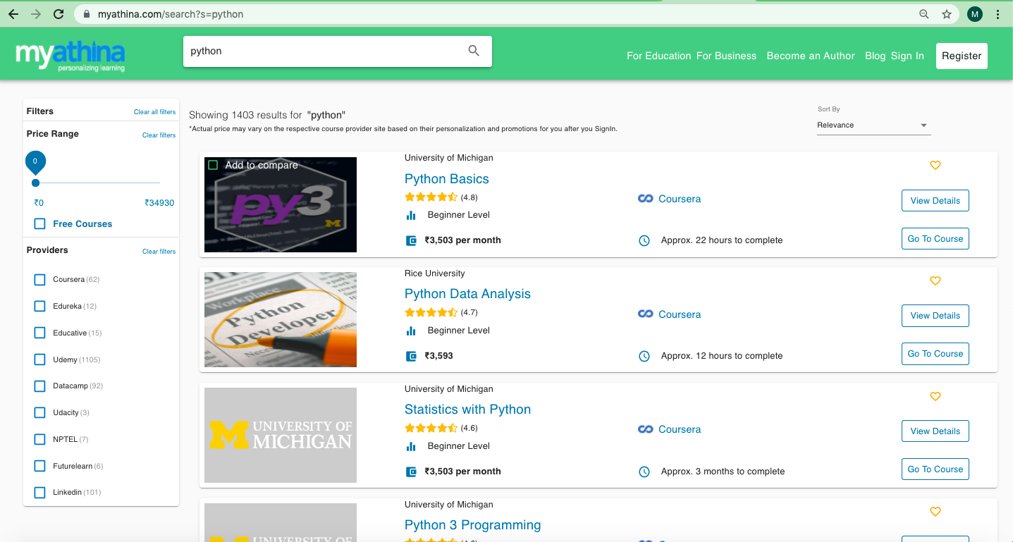View Details for Python Data Analysis
The width and height of the screenshot is (1013, 542).
click(x=935, y=316)
